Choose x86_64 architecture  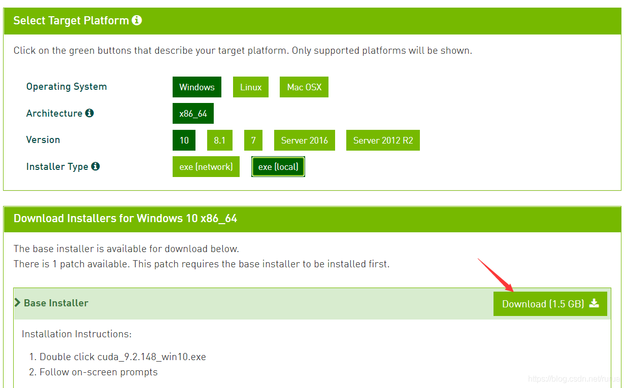pos(193,114)
